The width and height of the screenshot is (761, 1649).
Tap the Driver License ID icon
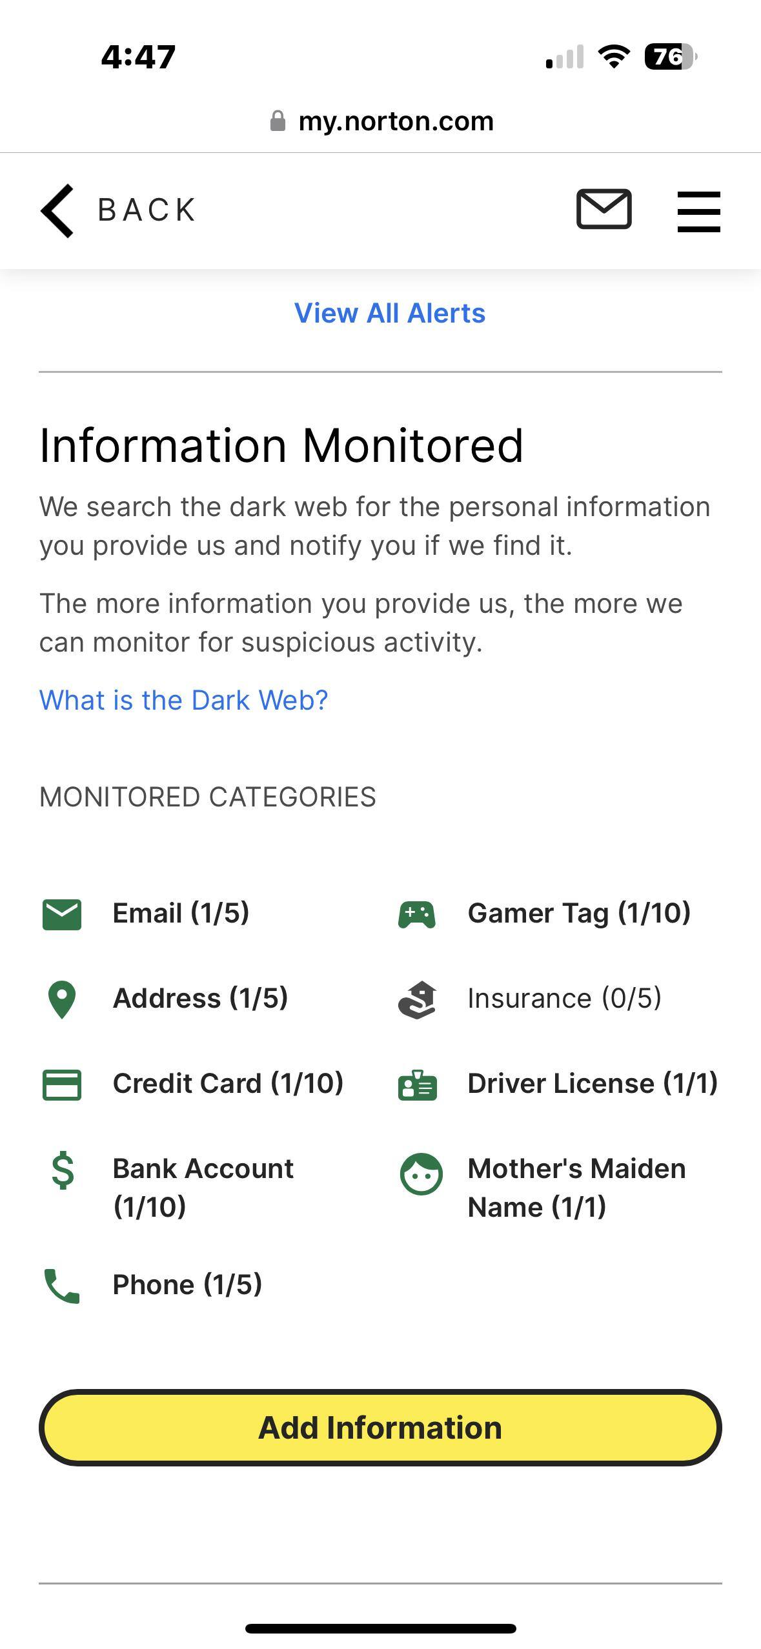pos(417,1084)
